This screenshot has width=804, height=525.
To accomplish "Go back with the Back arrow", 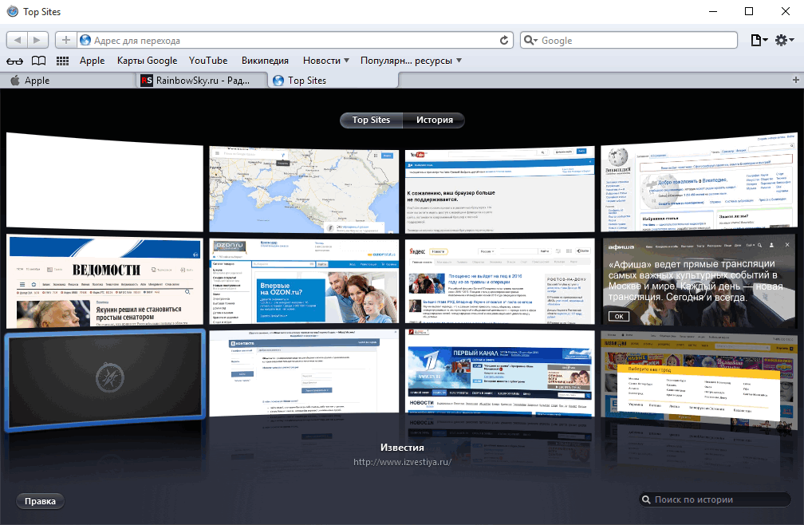I will point(18,40).
